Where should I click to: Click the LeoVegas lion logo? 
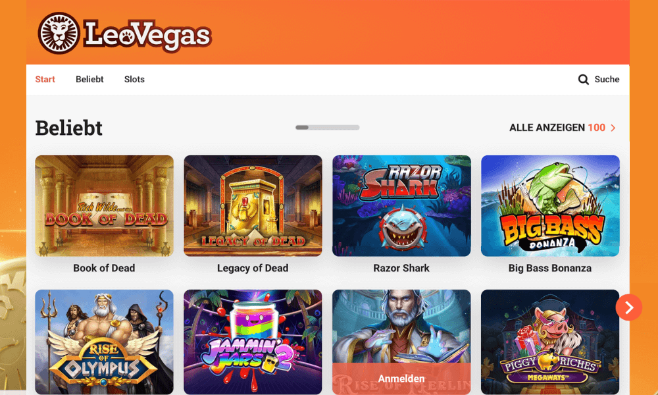click(59, 33)
